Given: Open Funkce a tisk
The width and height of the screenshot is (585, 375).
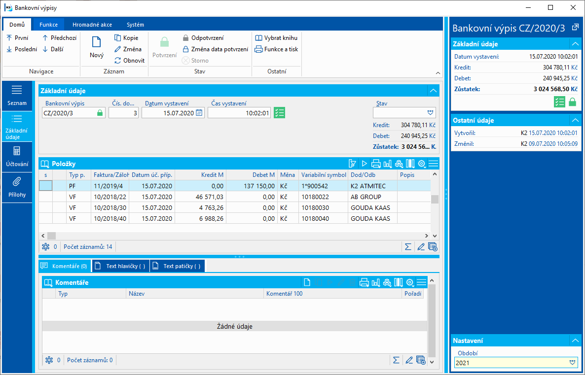Looking at the screenshot, I should pos(276,49).
